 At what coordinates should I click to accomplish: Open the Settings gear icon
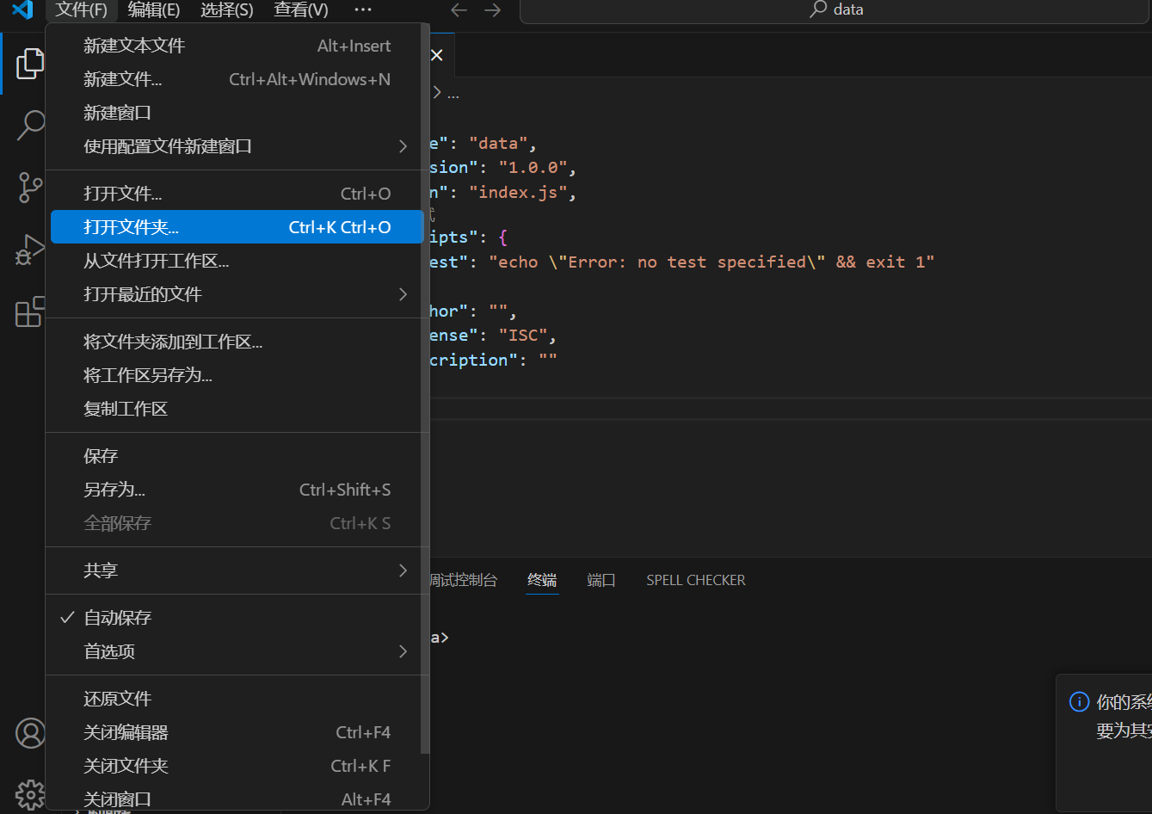[30, 793]
